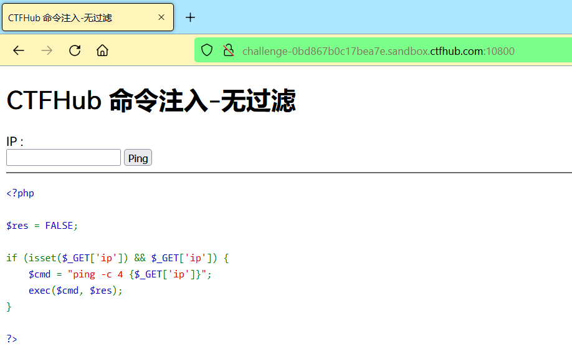This screenshot has height=356, width=572.
Task: Open the browser home page
Action: (103, 51)
